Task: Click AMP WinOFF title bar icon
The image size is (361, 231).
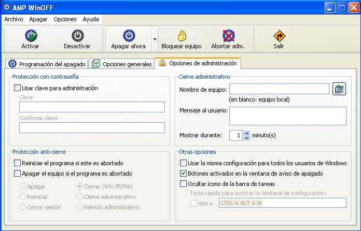Action: pyautogui.click(x=7, y=7)
